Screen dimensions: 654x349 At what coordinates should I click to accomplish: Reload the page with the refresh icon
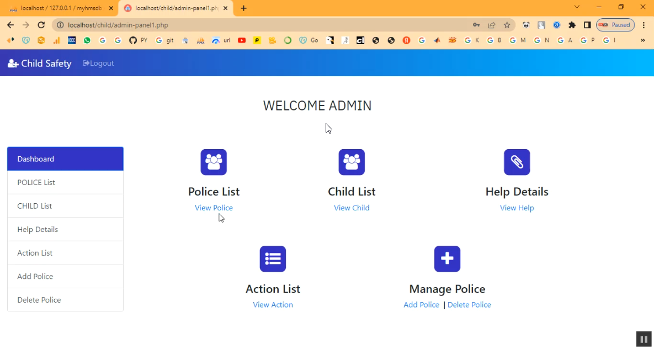(x=41, y=25)
